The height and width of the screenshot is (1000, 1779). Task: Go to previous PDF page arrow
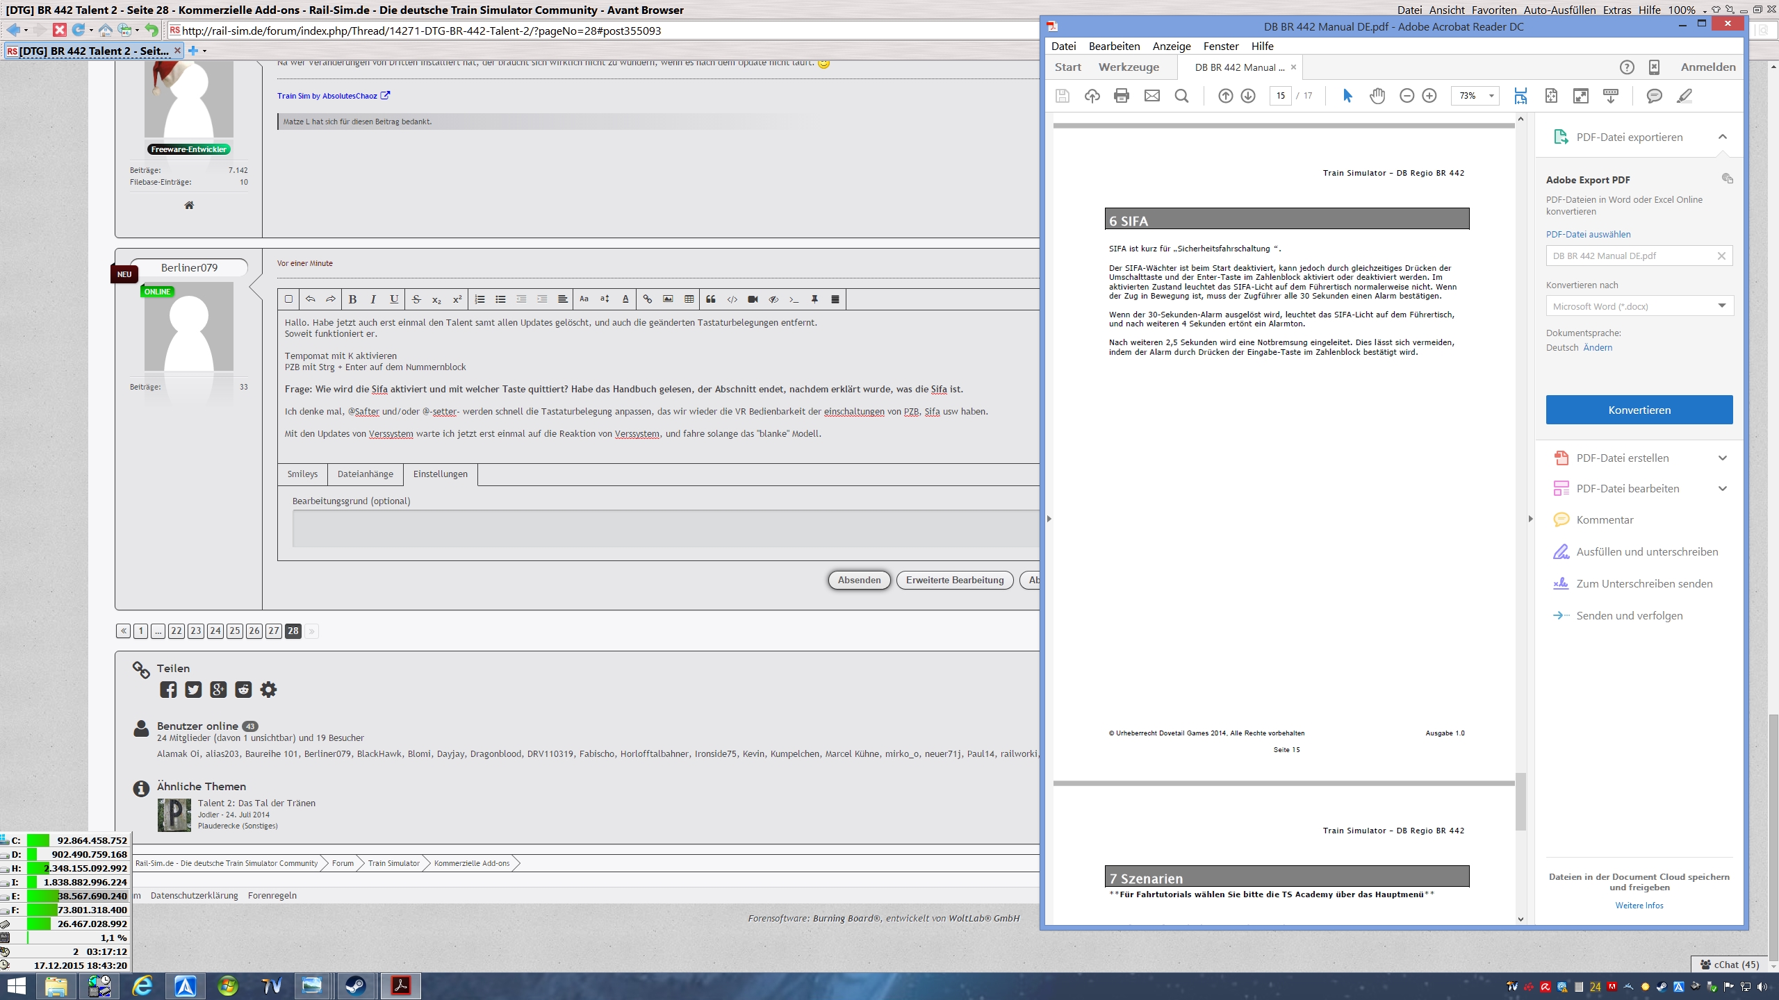(x=1225, y=96)
